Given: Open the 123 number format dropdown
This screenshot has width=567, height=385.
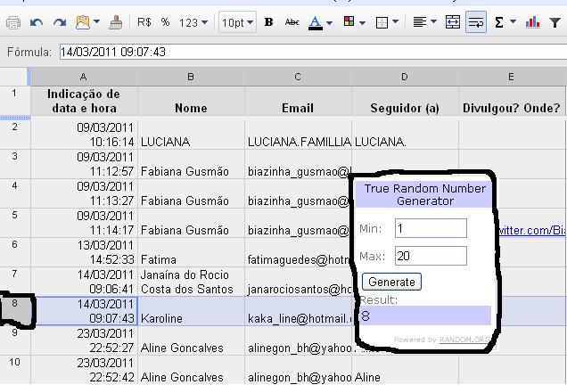Looking at the screenshot, I should click(193, 23).
